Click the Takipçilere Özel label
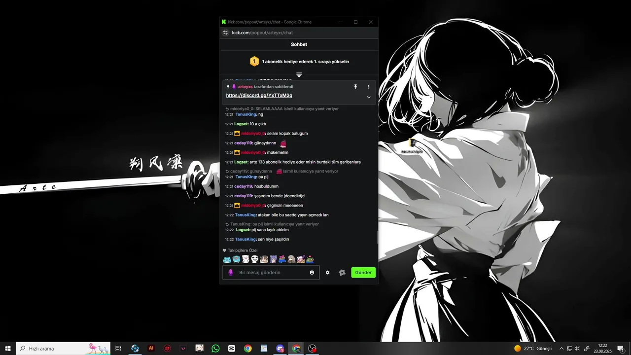 tap(243, 250)
